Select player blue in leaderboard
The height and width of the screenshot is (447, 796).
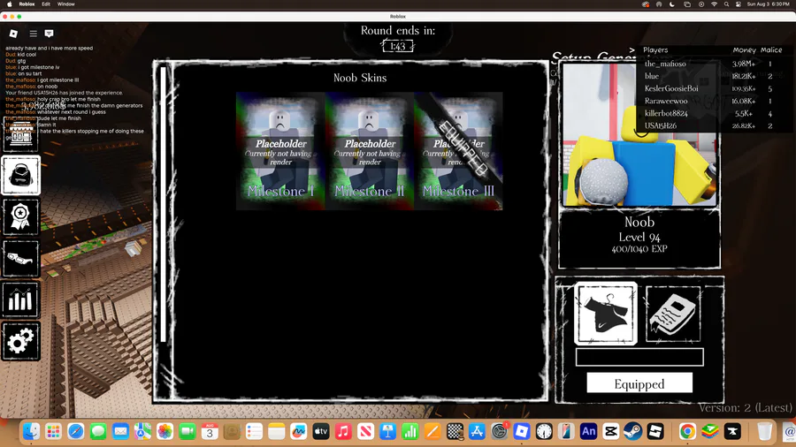pyautogui.click(x=652, y=76)
